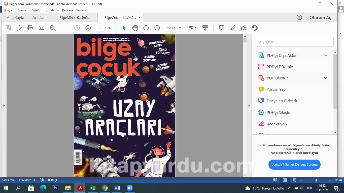Click TÜRKÇE language status
The image size is (344, 193).
coord(53,180)
